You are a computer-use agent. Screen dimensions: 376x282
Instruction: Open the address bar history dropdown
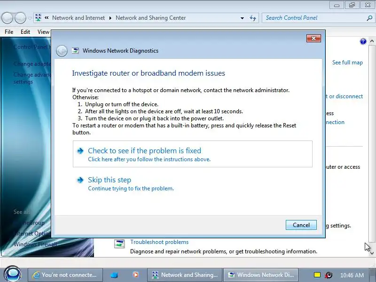(x=242, y=18)
